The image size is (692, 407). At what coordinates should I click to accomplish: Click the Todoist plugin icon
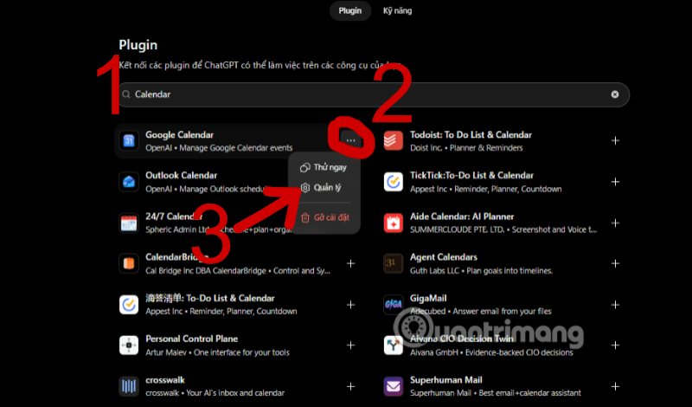[394, 141]
